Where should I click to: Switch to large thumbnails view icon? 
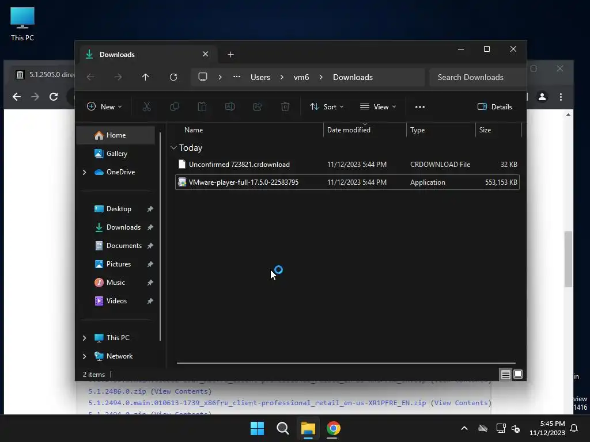tap(518, 374)
